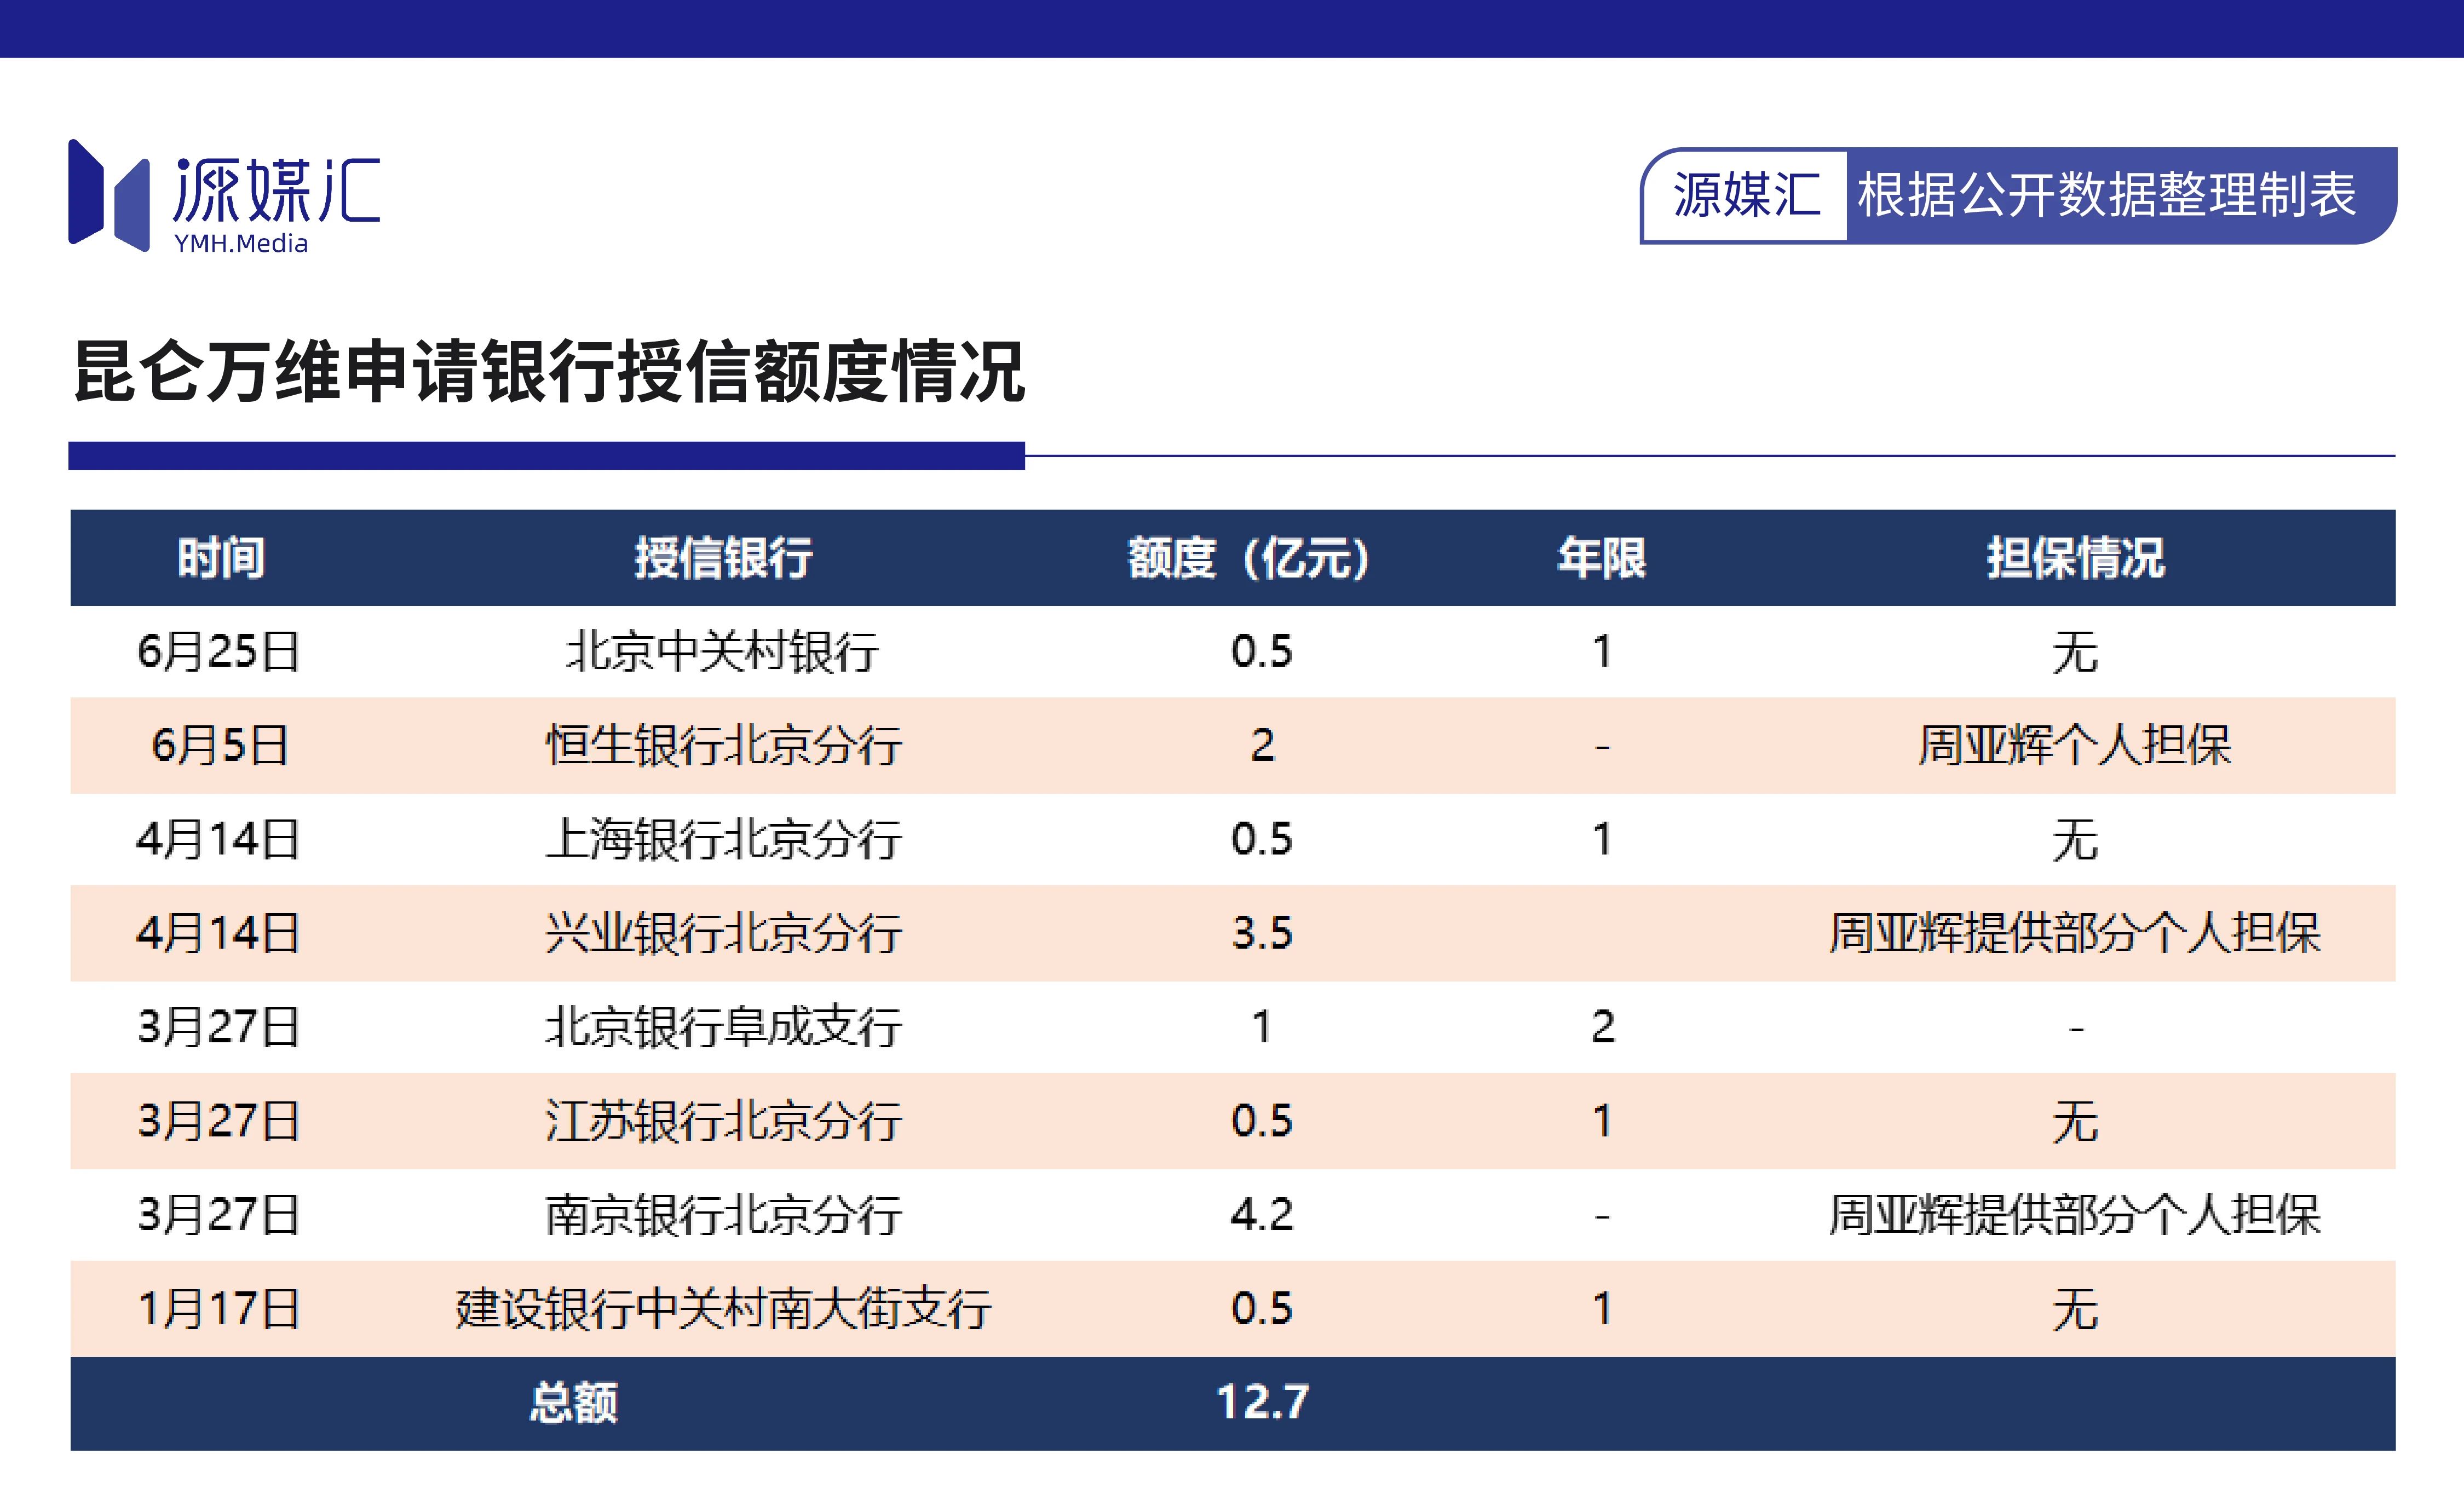Viewport: 2464px width, 1501px height.
Task: Click the 授信银行 column header
Action: click(723, 558)
